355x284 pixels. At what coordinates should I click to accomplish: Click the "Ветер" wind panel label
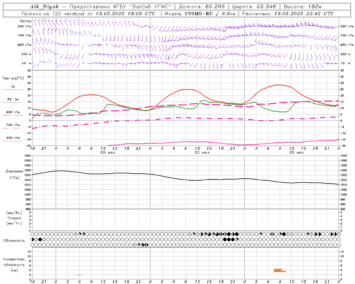point(26,21)
